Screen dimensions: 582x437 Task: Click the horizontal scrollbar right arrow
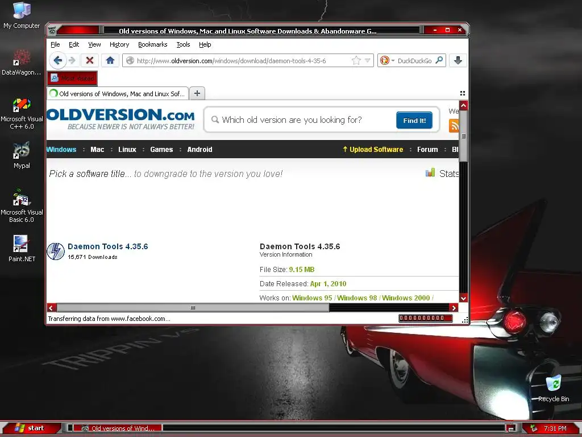pos(454,308)
